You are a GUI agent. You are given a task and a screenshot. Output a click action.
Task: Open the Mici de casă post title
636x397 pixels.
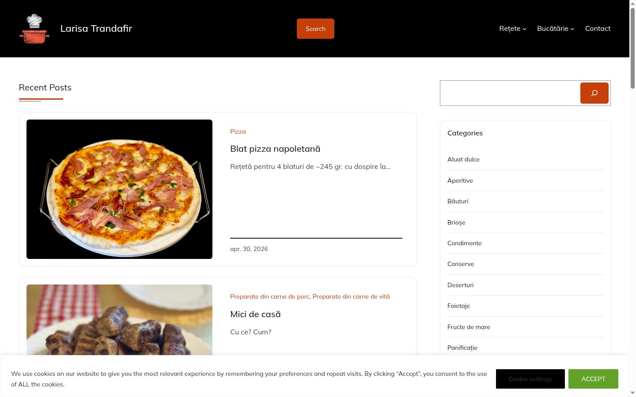pos(255,315)
